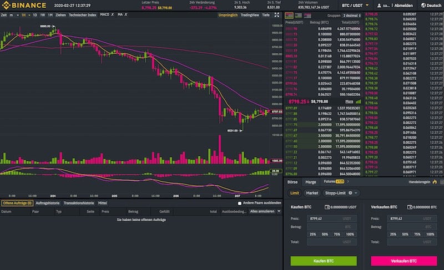Image resolution: width=444 pixels, height=270 pixels.
Task: Select buy-orders-only order book view icon
Action: 298,16
